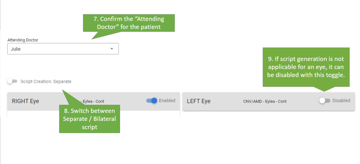Click the Script Creation: Separate label text
The width and height of the screenshot is (360, 164).
point(46,81)
